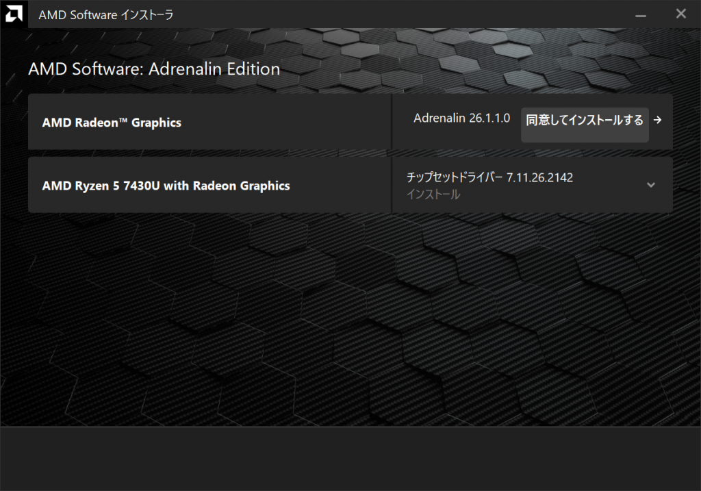Close the AMD Software installer window
This screenshot has height=491, width=701.
coord(680,14)
